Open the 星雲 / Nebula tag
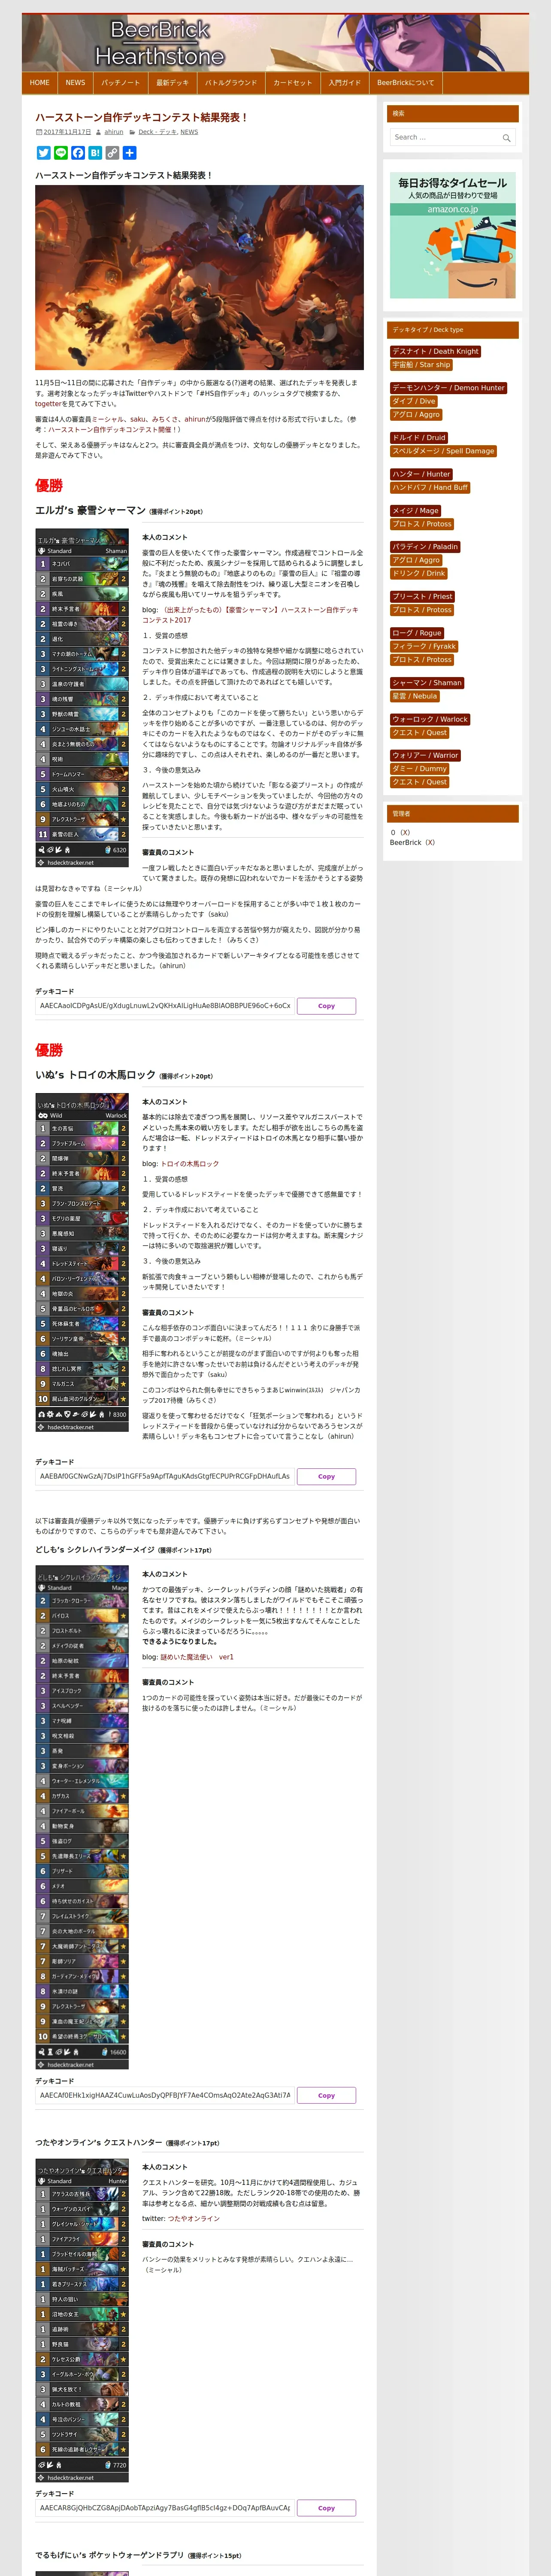The height and width of the screenshot is (2576, 551). (x=415, y=696)
